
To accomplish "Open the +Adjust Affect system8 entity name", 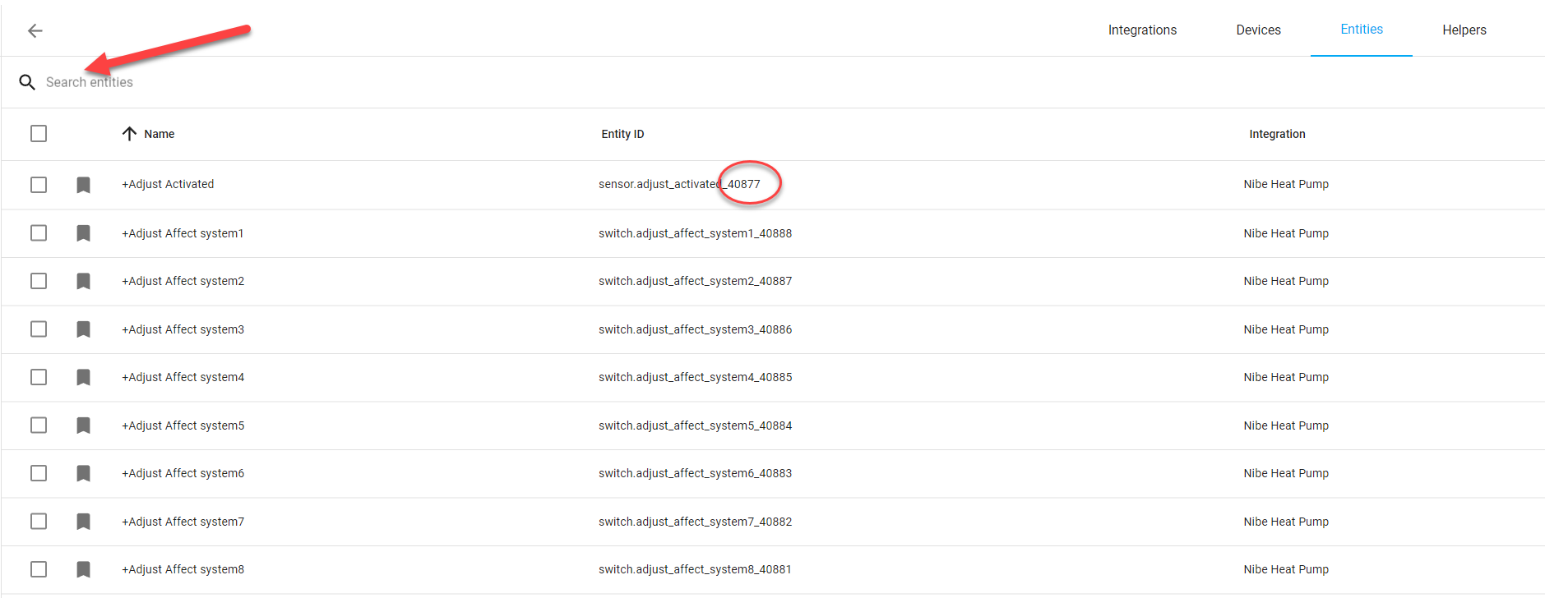I will (x=183, y=569).
